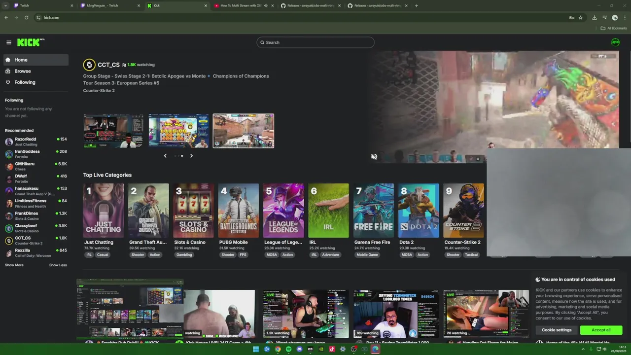Screen dimensions: 631x355
Task: Bookmark this page with star icon
Action: pyautogui.click(x=581, y=18)
